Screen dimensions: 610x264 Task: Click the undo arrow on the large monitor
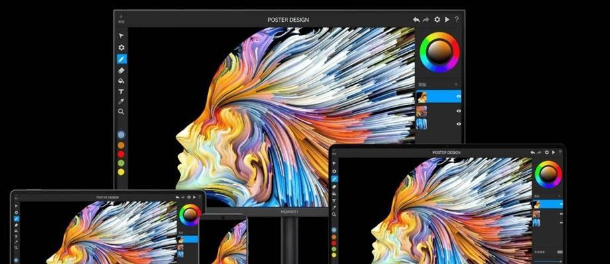416,19
